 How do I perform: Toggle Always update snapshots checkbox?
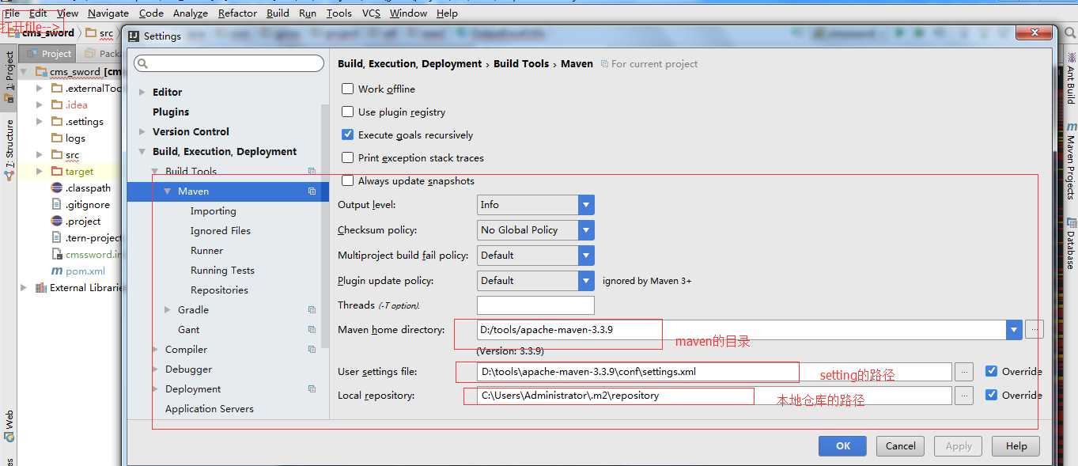(x=347, y=180)
